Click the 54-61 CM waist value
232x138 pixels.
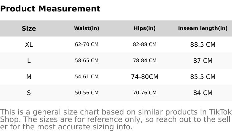pos(87,77)
